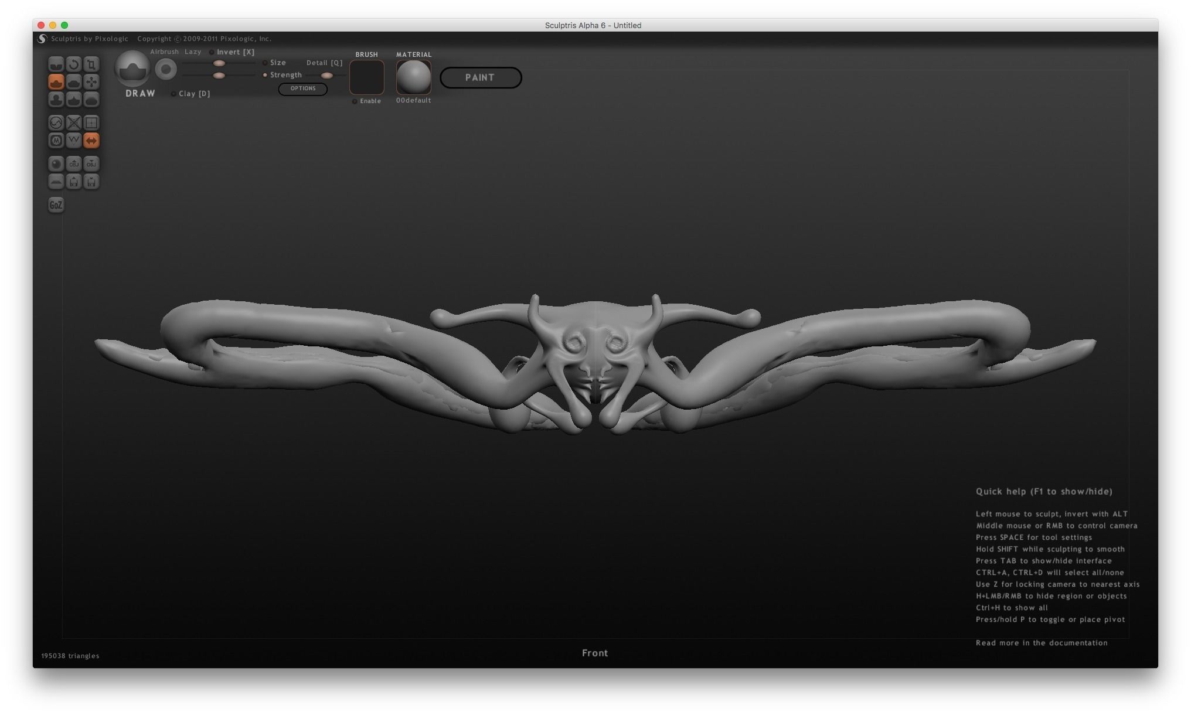1191x715 pixels.
Task: Click the Subdivide all icon
Action: [91, 122]
